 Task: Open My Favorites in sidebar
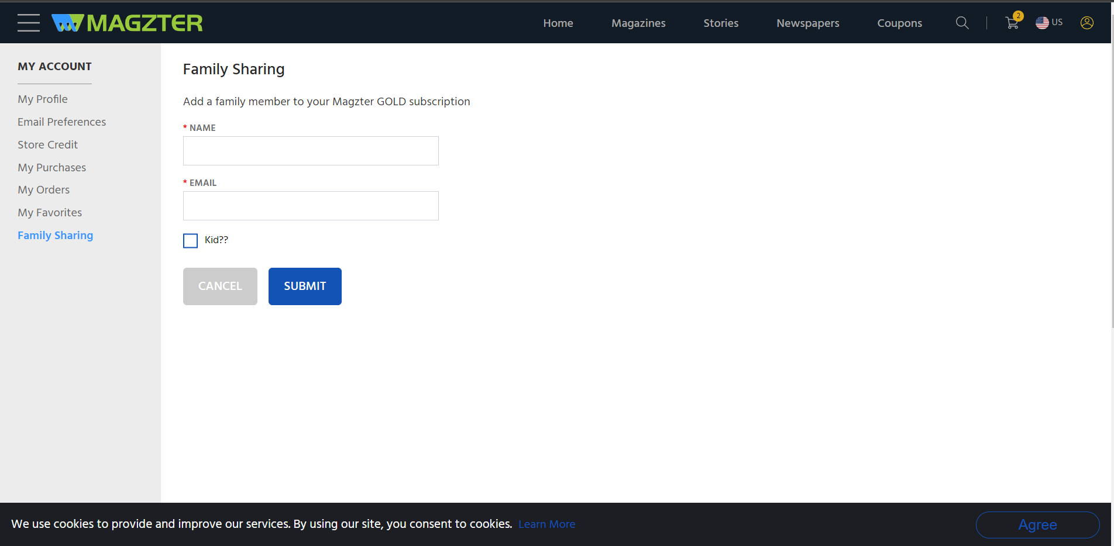(50, 213)
